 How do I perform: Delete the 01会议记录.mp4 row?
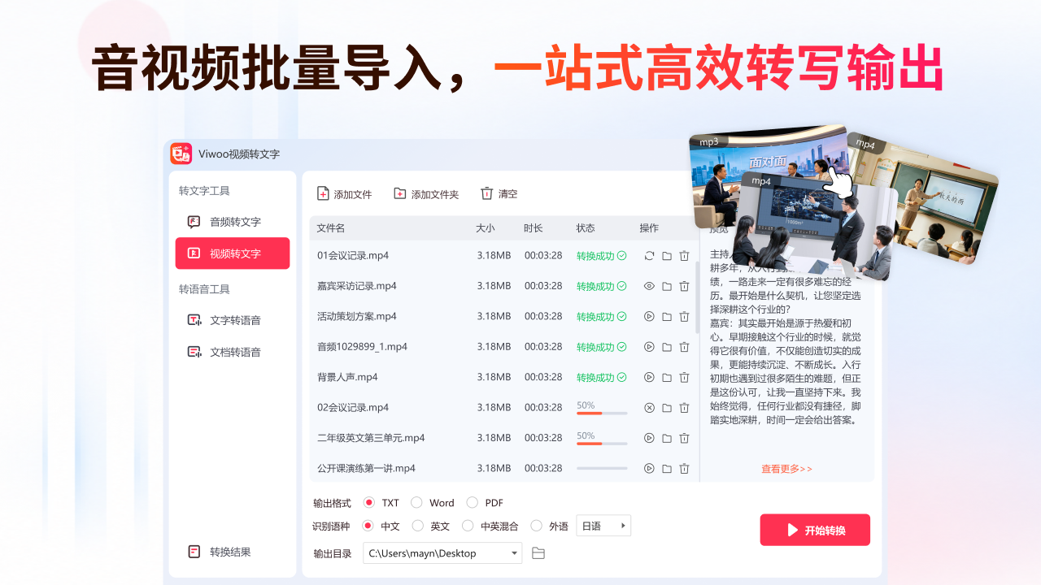(x=684, y=256)
